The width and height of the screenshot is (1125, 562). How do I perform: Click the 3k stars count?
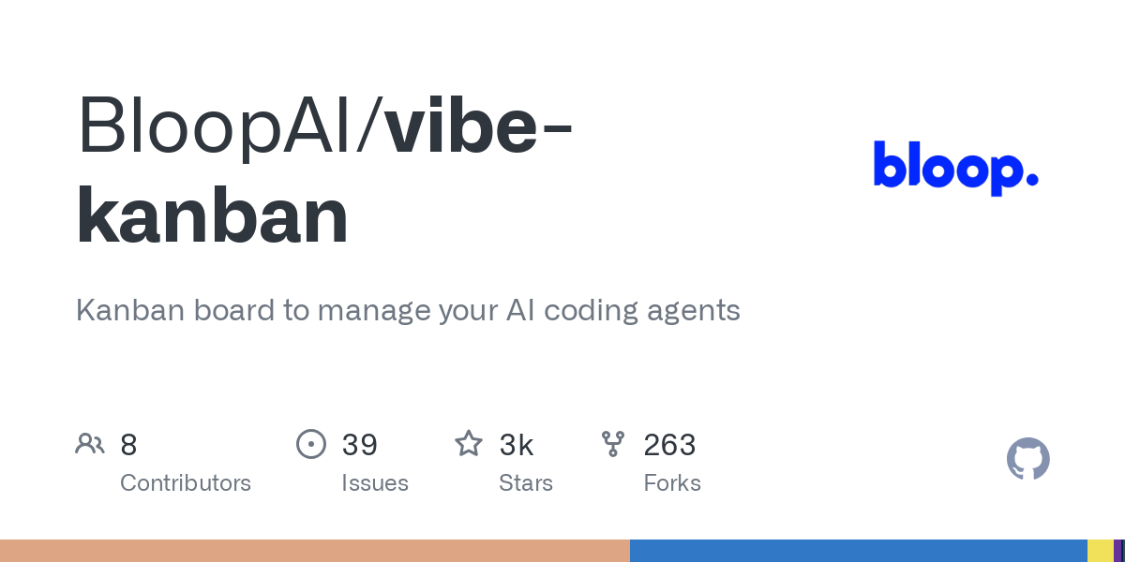pos(517,444)
